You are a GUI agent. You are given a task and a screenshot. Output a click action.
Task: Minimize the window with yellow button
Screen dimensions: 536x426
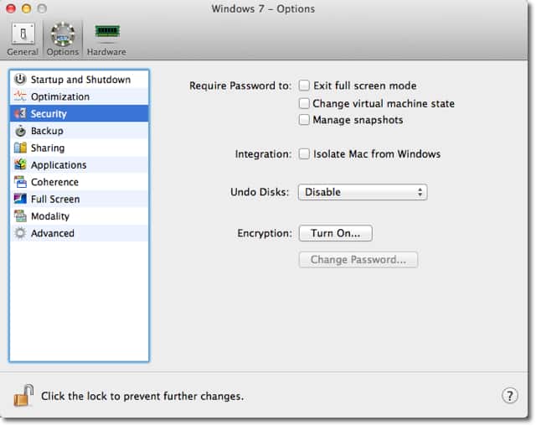(x=26, y=8)
